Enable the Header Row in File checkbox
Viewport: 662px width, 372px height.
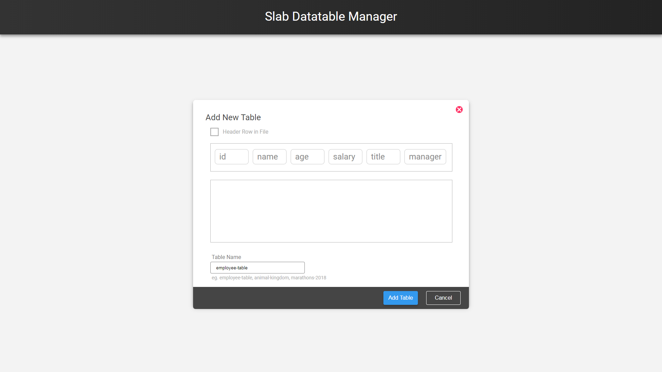pos(214,132)
